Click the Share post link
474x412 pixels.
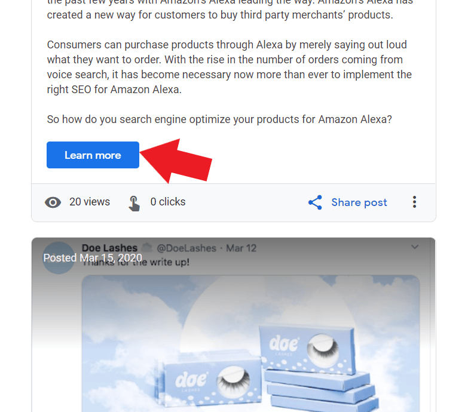[359, 202]
